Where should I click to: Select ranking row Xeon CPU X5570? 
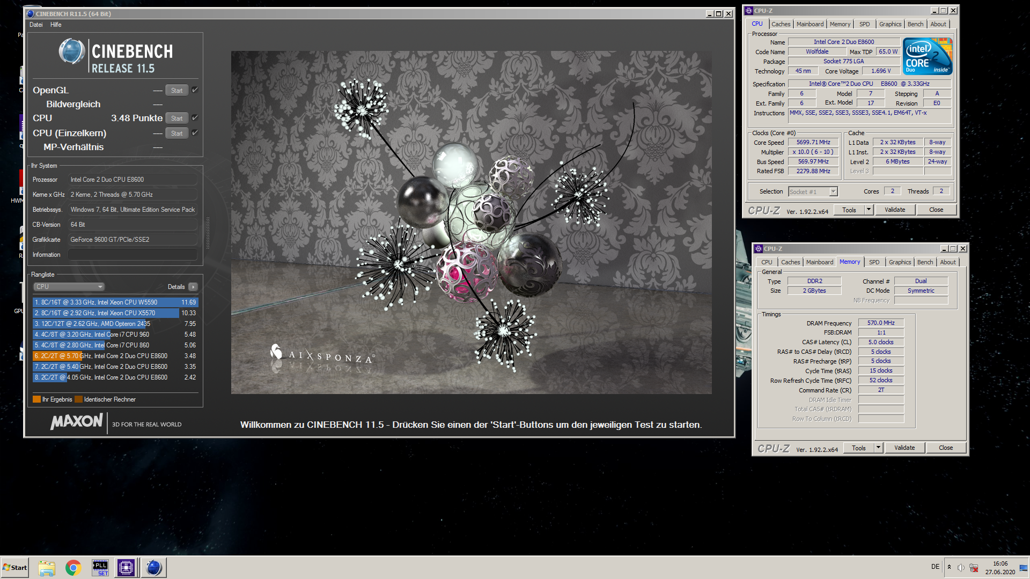pyautogui.click(x=115, y=313)
